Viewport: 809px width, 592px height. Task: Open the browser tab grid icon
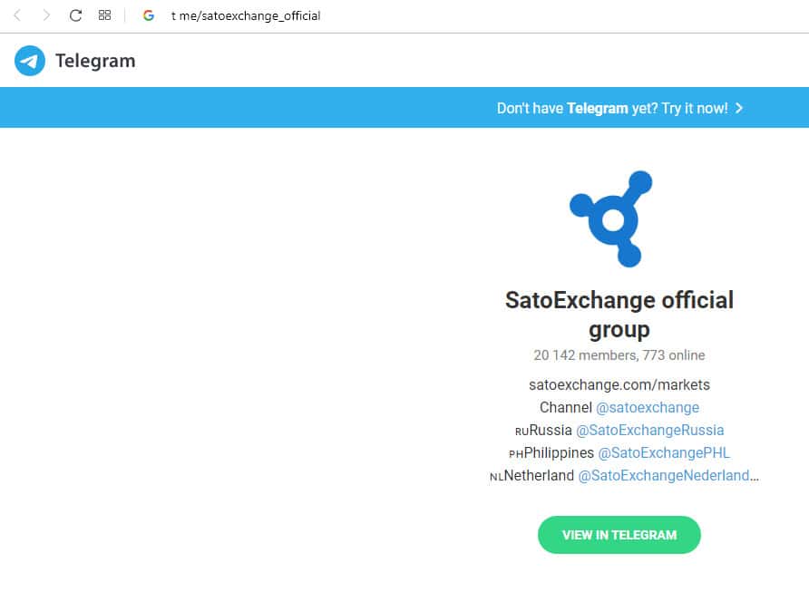tap(104, 15)
